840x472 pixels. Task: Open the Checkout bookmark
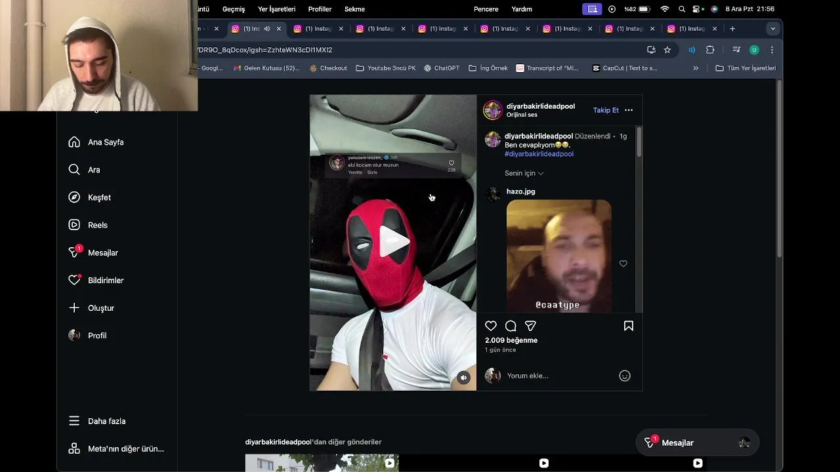(328, 68)
